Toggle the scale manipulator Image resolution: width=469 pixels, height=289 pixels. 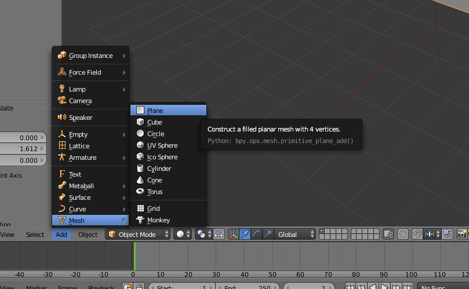pos(268,235)
